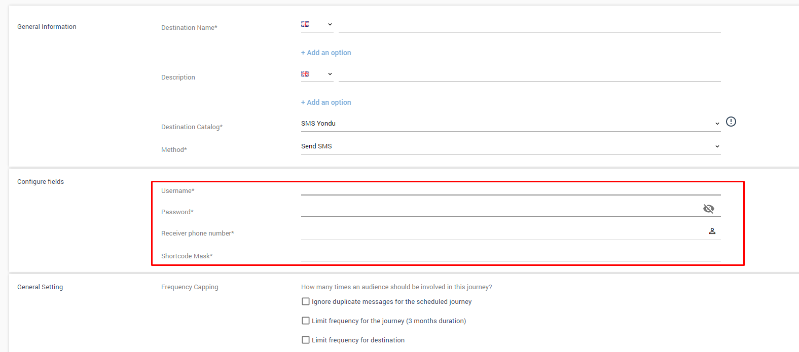799x352 pixels.
Task: Click the UK flag beside Description
Action: pos(305,74)
